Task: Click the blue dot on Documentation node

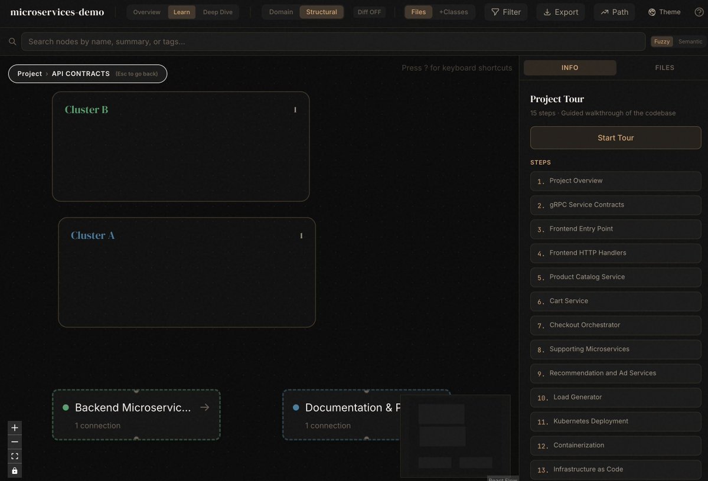Action: (296, 407)
